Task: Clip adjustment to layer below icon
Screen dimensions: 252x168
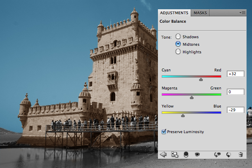Action: (186, 155)
